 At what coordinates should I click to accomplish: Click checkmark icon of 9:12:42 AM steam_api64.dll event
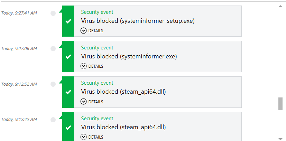click(x=68, y=128)
